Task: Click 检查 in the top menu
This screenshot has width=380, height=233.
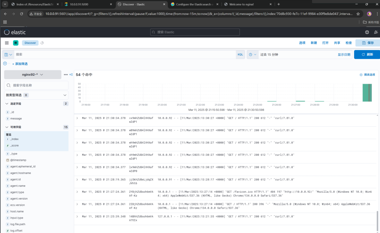Action: click(x=349, y=43)
